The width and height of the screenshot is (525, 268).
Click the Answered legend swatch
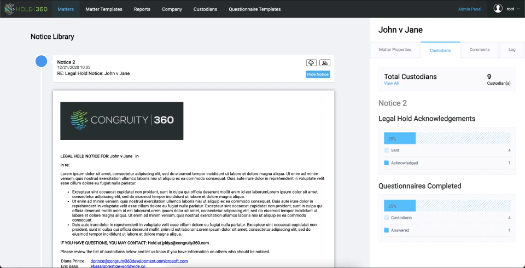(387, 230)
